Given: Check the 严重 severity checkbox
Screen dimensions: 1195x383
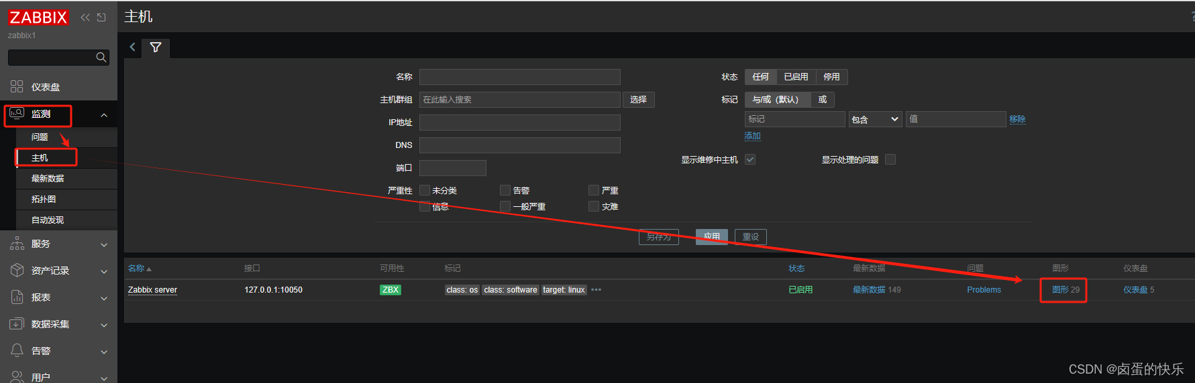Looking at the screenshot, I should [594, 190].
